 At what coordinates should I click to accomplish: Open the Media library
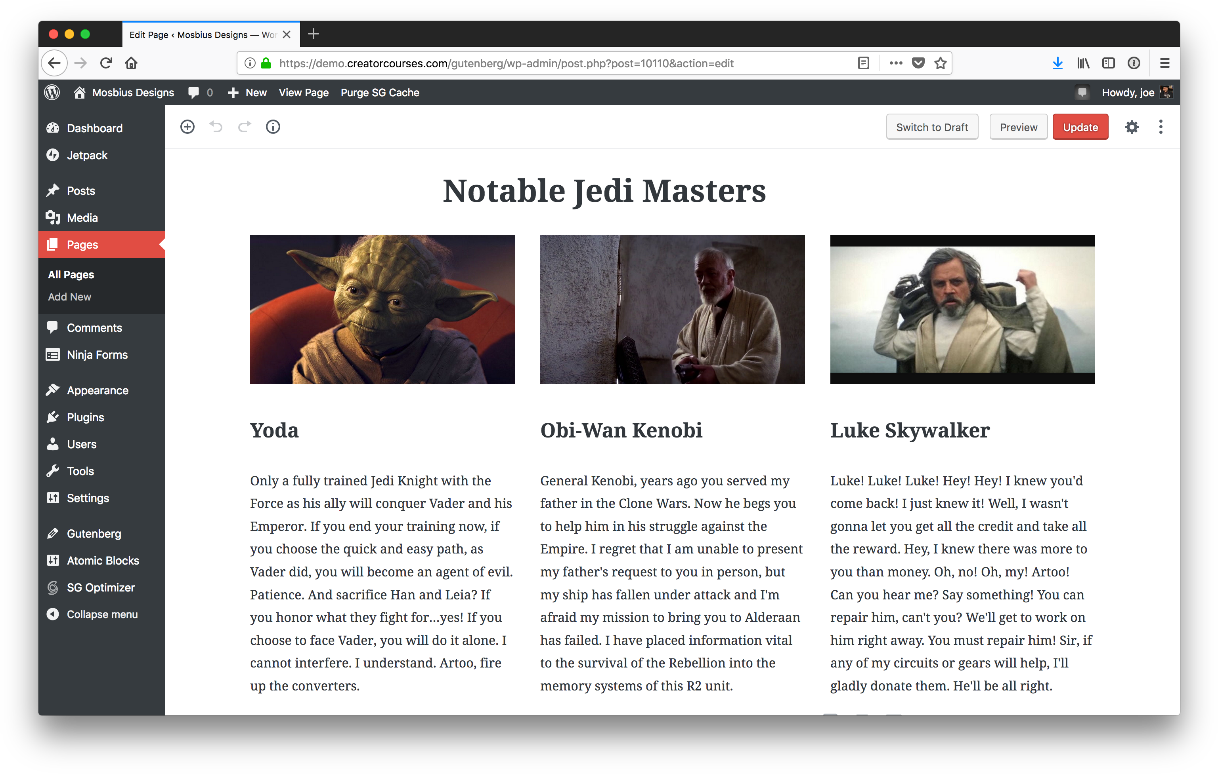pos(82,217)
